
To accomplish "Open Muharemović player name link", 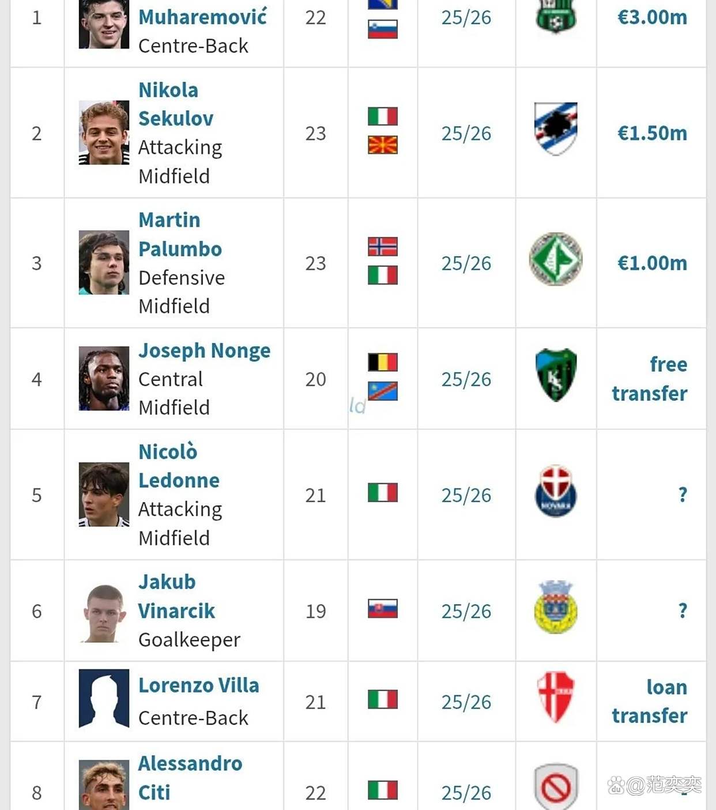I will (x=203, y=17).
